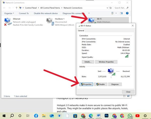Expand the address bar history dropdown
Image resolution: width=151 pixels, height=119 pixels.
pos(107,8)
